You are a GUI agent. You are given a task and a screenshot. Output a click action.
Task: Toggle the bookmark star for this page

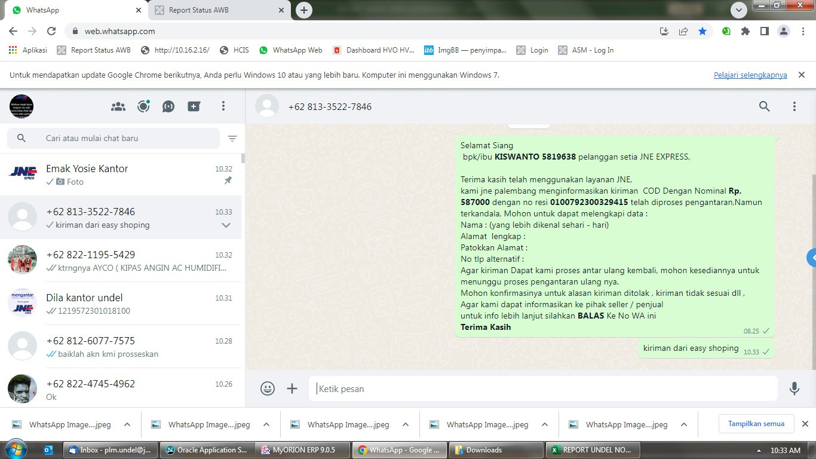(x=703, y=31)
